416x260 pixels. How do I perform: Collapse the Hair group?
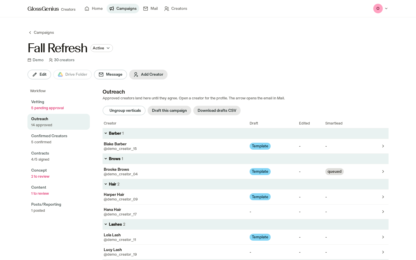(106, 184)
